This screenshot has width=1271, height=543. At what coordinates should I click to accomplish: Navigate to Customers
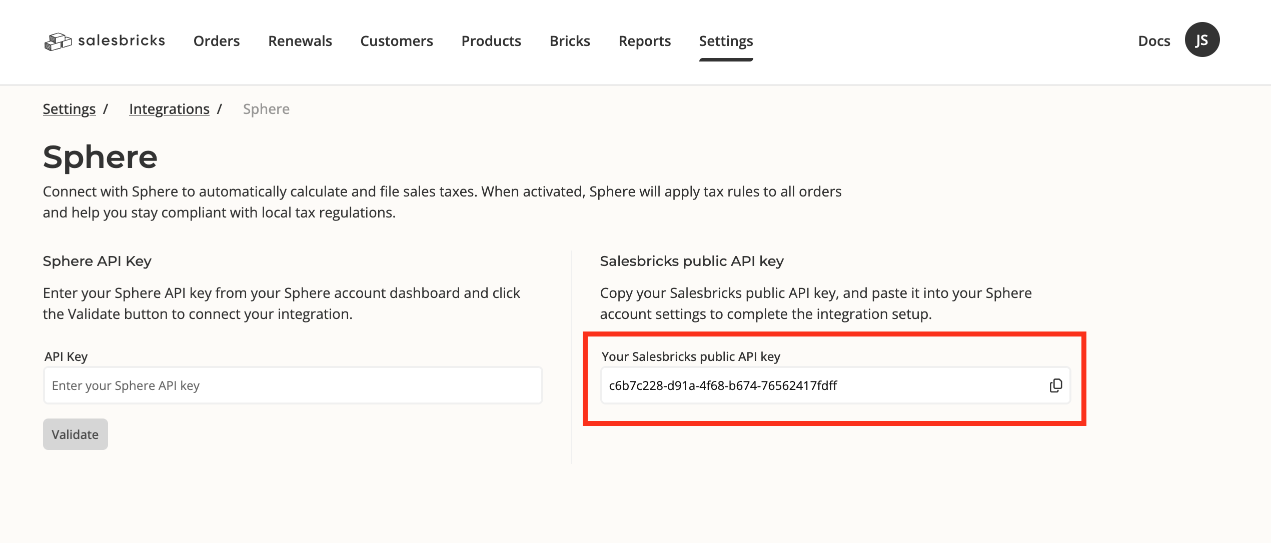click(x=397, y=41)
